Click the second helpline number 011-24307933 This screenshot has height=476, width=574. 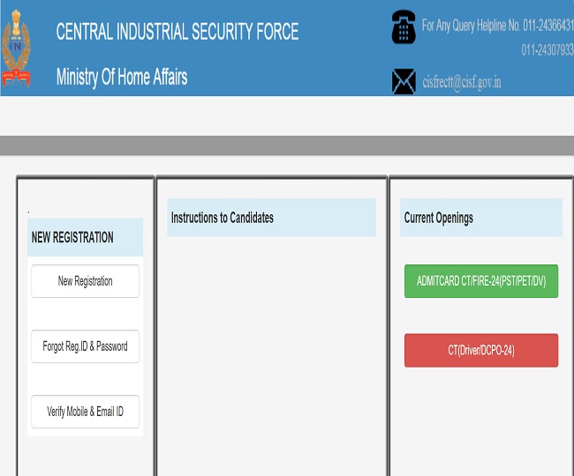pos(547,49)
